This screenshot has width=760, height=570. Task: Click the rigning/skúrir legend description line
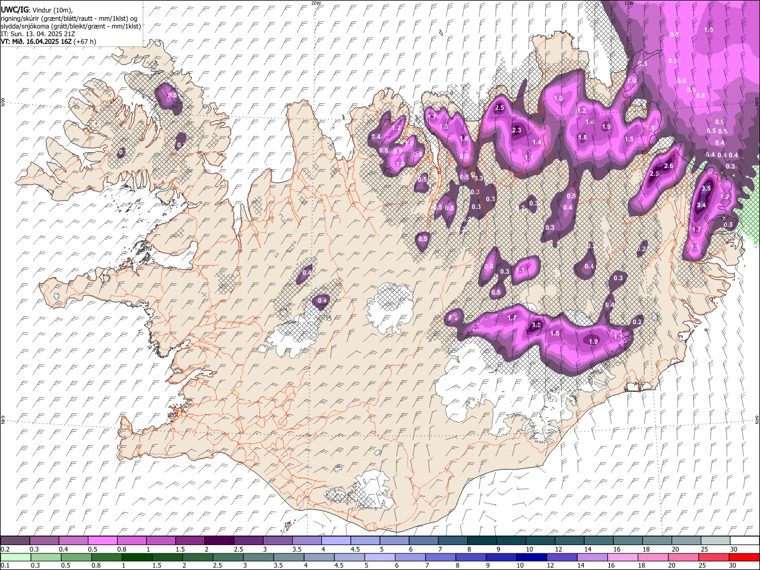pos(69,18)
